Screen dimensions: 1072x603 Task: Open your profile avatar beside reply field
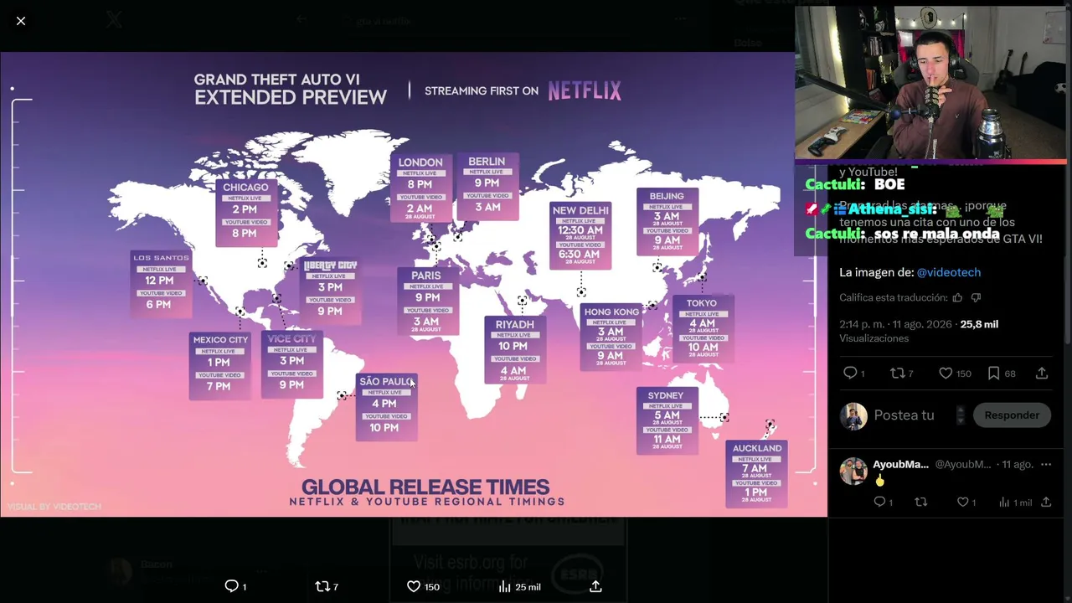[853, 415]
